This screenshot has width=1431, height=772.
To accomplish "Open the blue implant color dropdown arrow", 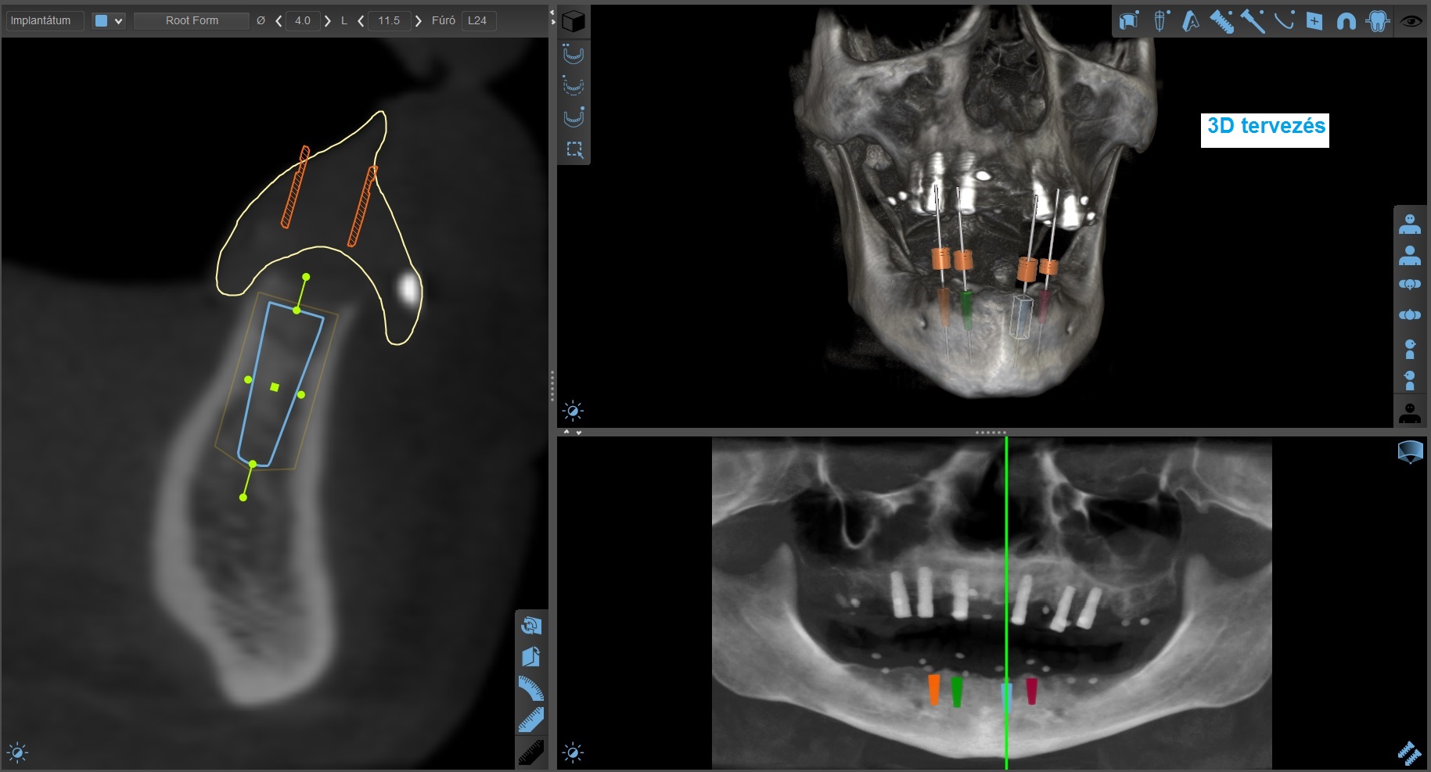I will 119,21.
